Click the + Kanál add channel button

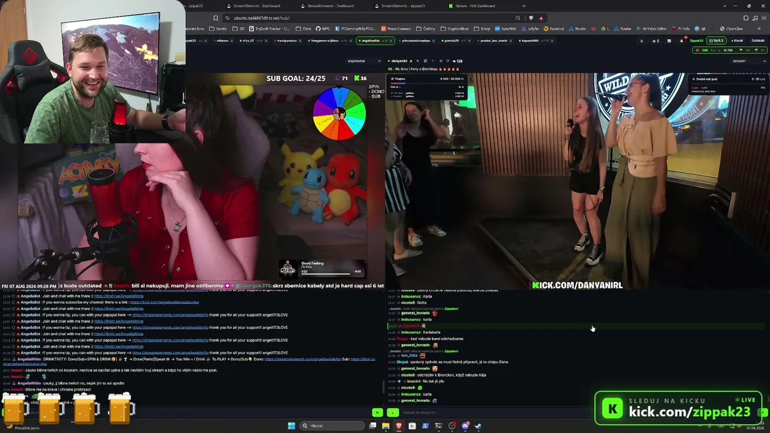tap(738, 41)
